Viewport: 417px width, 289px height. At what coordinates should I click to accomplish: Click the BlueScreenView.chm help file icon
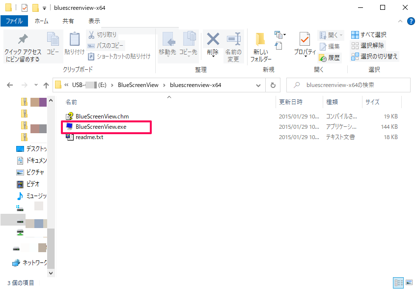[x=70, y=116]
